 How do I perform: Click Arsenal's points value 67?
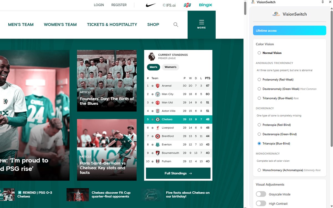[x=208, y=86]
